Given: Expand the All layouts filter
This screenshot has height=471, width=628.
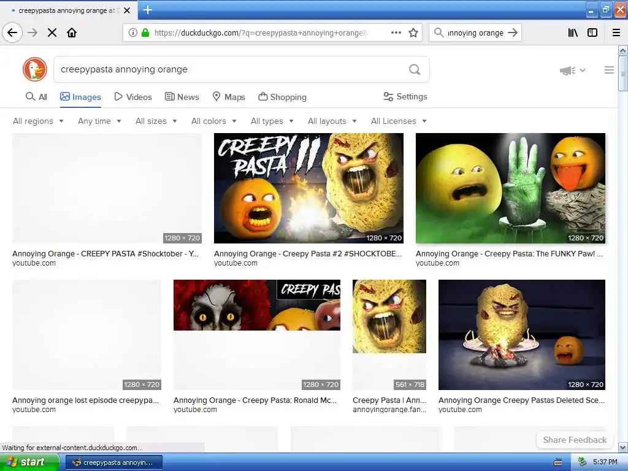Looking at the screenshot, I should (x=332, y=121).
